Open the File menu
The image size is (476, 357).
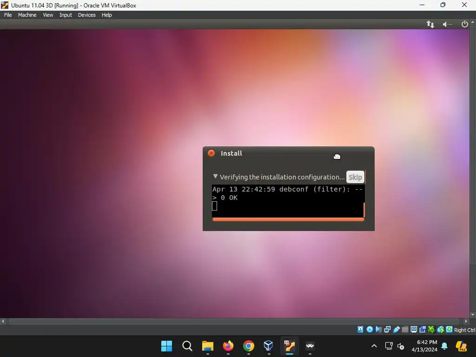(8, 15)
